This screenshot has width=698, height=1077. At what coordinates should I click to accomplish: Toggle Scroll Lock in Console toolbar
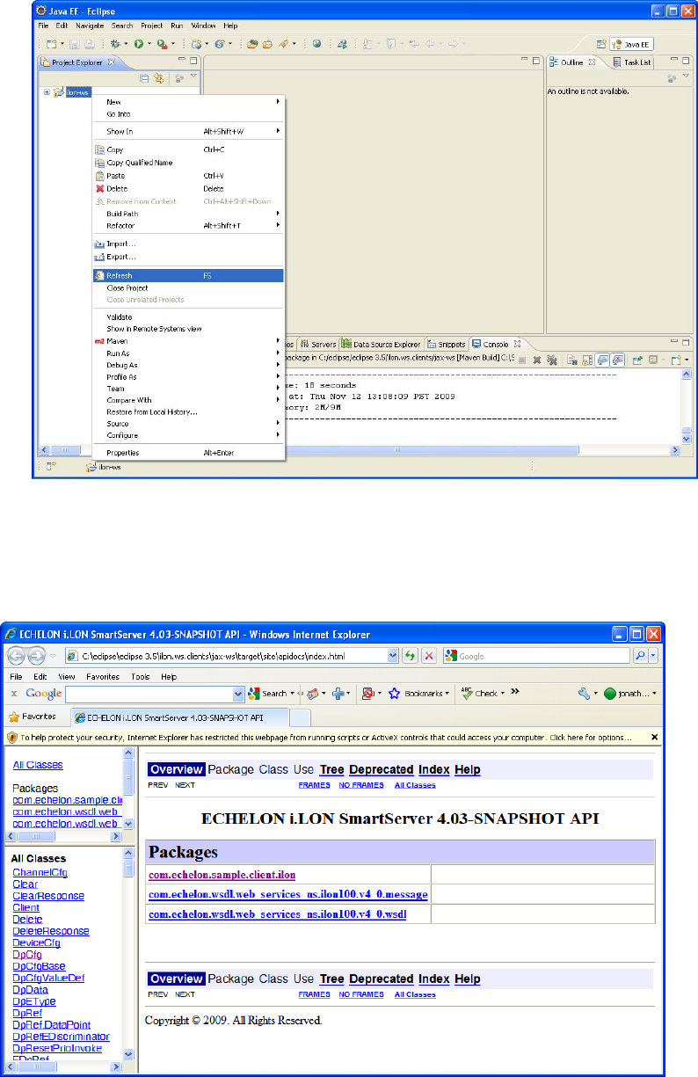point(586,360)
